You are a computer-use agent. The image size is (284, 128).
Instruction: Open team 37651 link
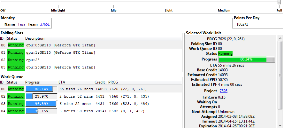[x=45, y=24]
